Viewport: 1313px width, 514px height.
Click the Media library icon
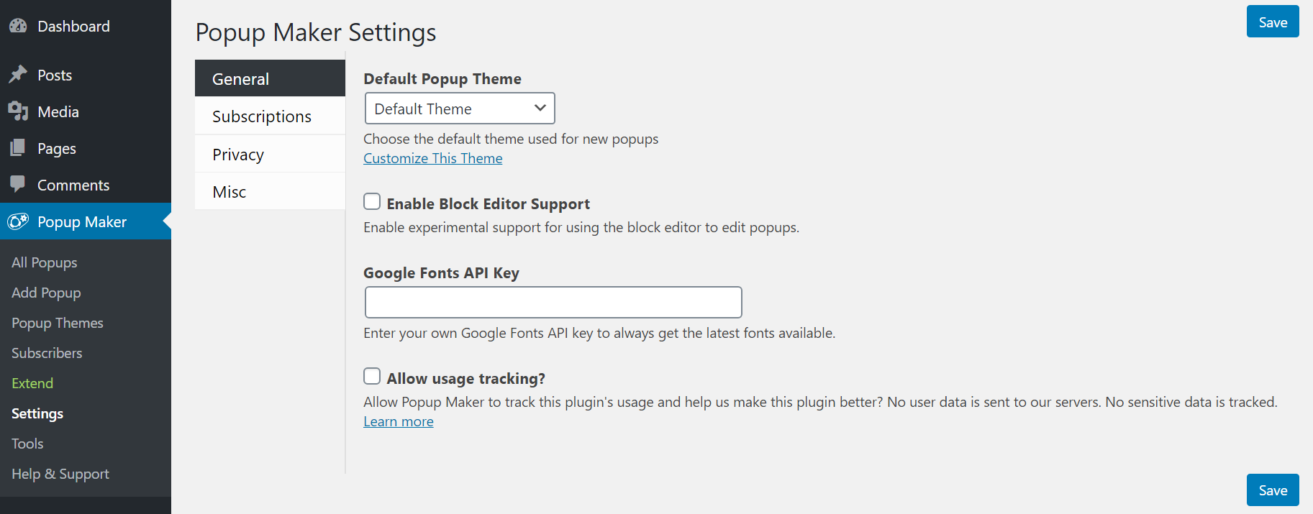click(18, 111)
